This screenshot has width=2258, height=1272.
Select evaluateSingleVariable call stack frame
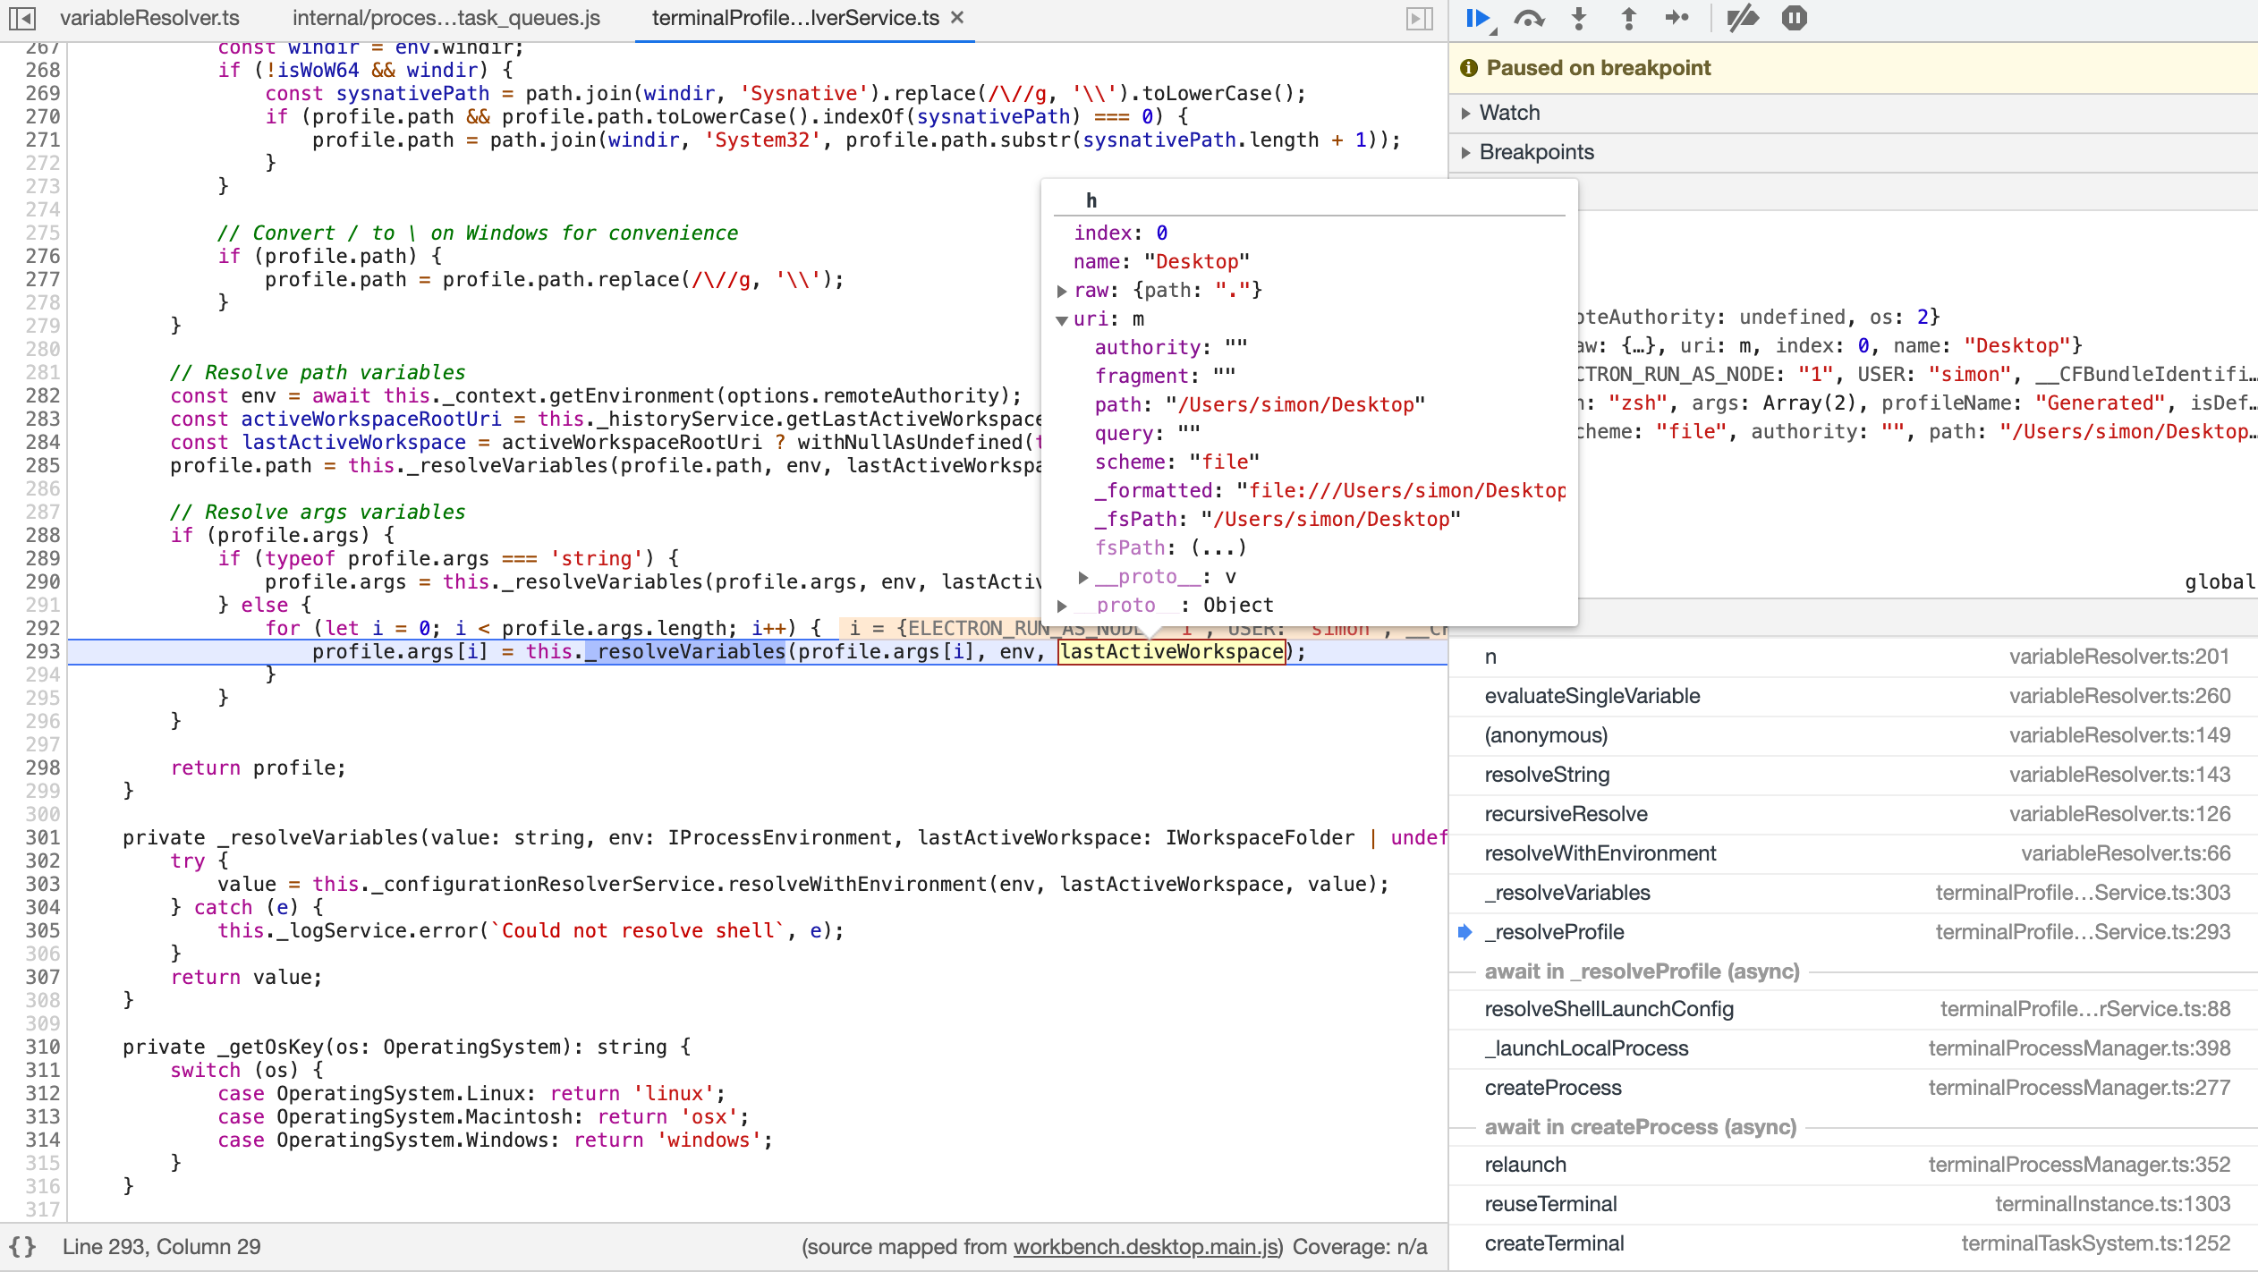(x=1854, y=696)
